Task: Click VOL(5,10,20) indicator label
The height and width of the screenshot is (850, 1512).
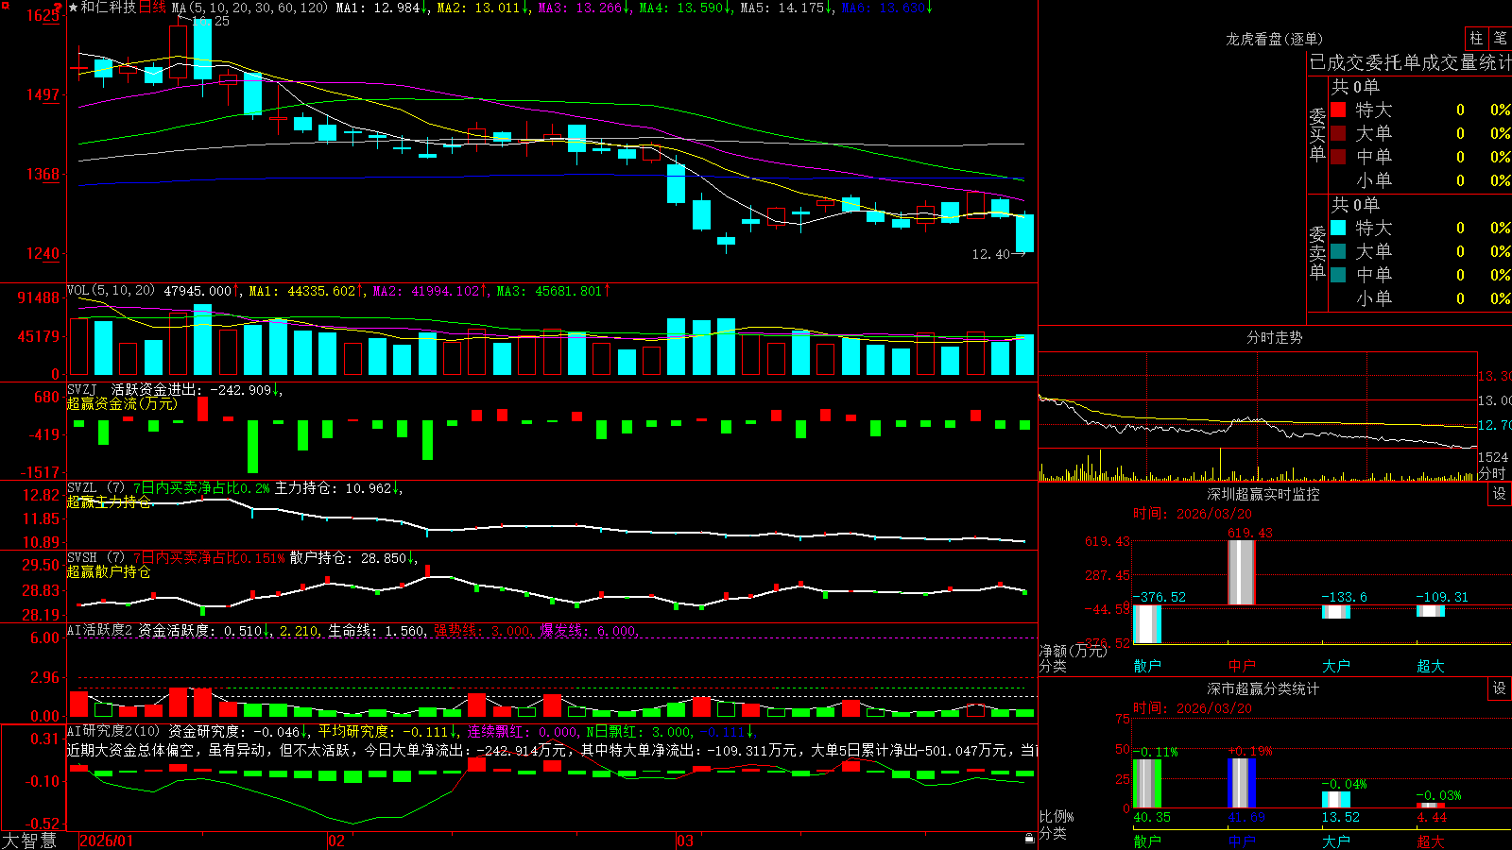Action: pyautogui.click(x=112, y=290)
